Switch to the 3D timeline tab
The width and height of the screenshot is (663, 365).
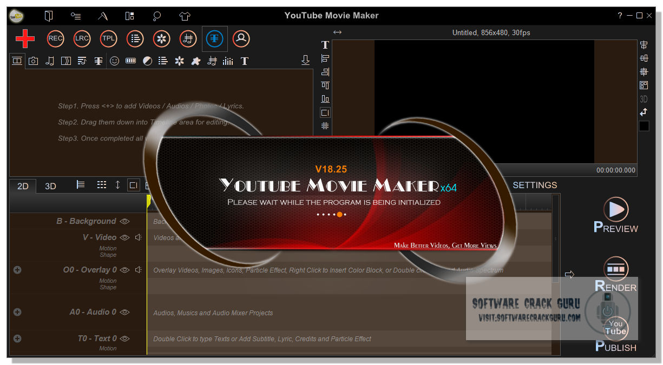[50, 186]
